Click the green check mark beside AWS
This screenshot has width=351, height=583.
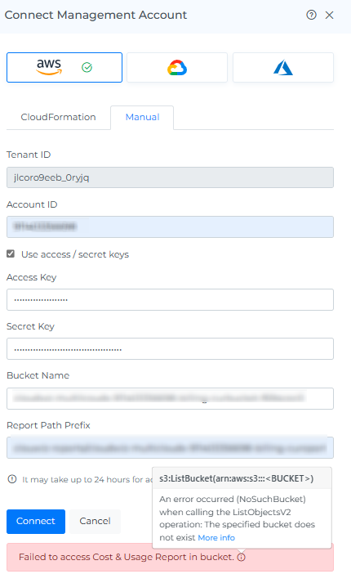87,67
